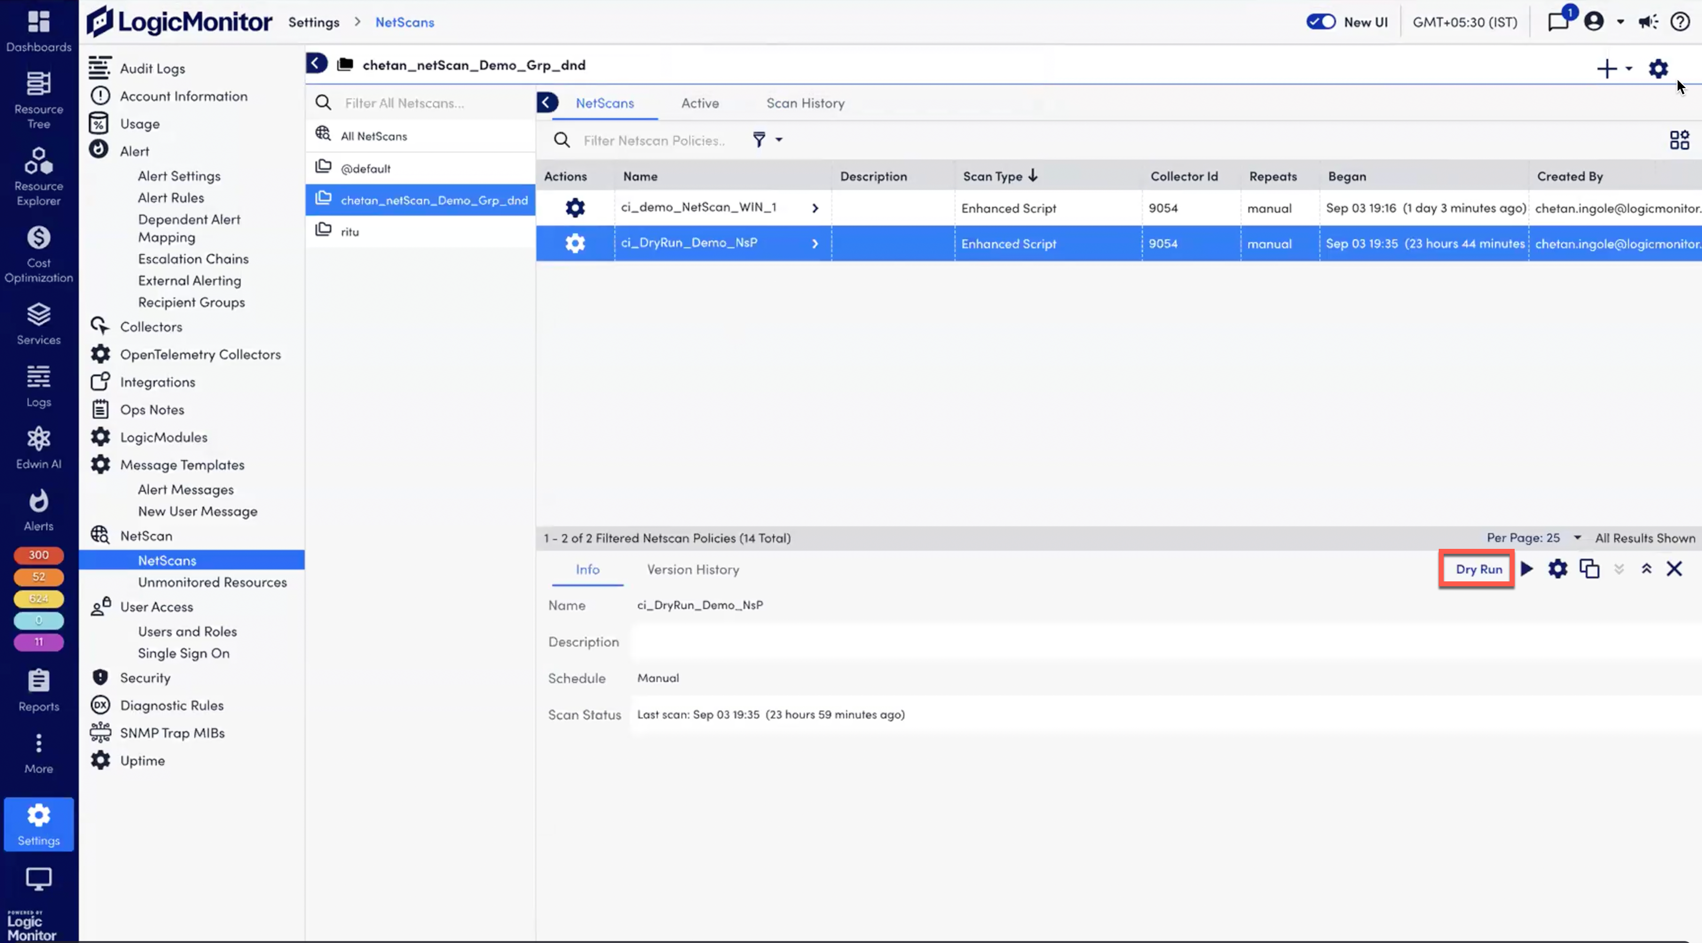
Task: Click the announcements megaphone icon
Action: [1648, 22]
